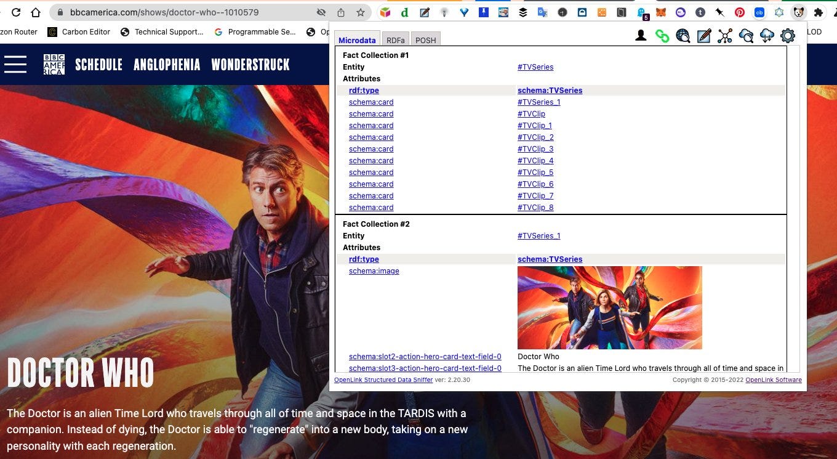Open WONDERSTRUCK in site navigation
The width and height of the screenshot is (837, 459).
click(x=250, y=65)
